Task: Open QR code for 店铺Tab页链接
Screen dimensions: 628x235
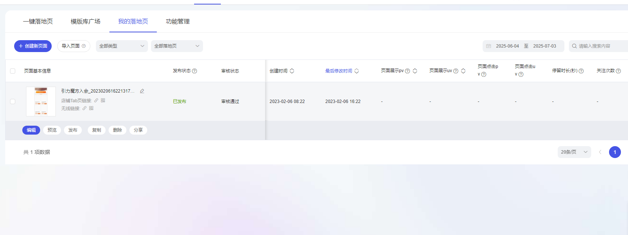Action: (x=103, y=100)
